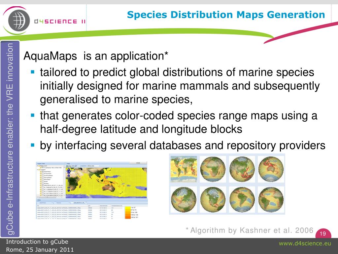Click the AquaMaps Indian Ocean map view
The image size is (338, 254).
coord(106,183)
